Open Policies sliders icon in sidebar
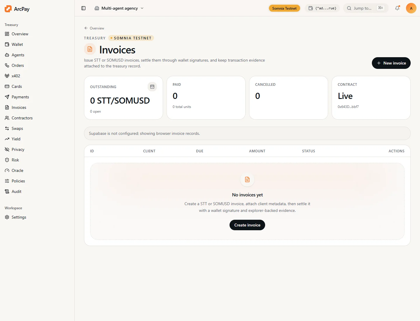This screenshot has height=321, width=420. pos(7,181)
